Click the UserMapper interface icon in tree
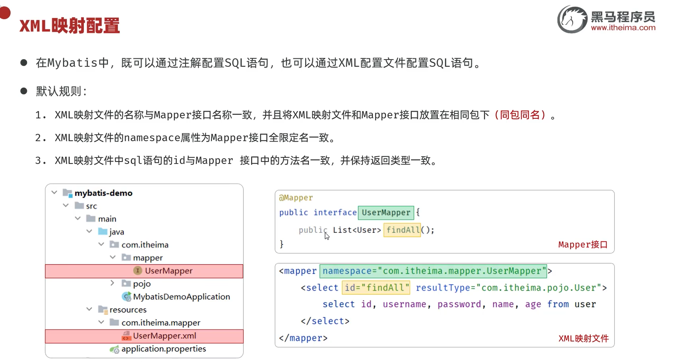 click(x=138, y=270)
